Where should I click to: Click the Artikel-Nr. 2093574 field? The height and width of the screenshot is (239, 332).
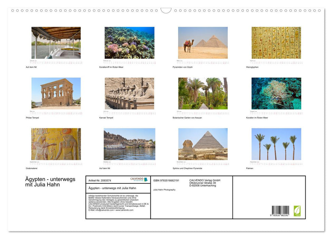pos(99,180)
